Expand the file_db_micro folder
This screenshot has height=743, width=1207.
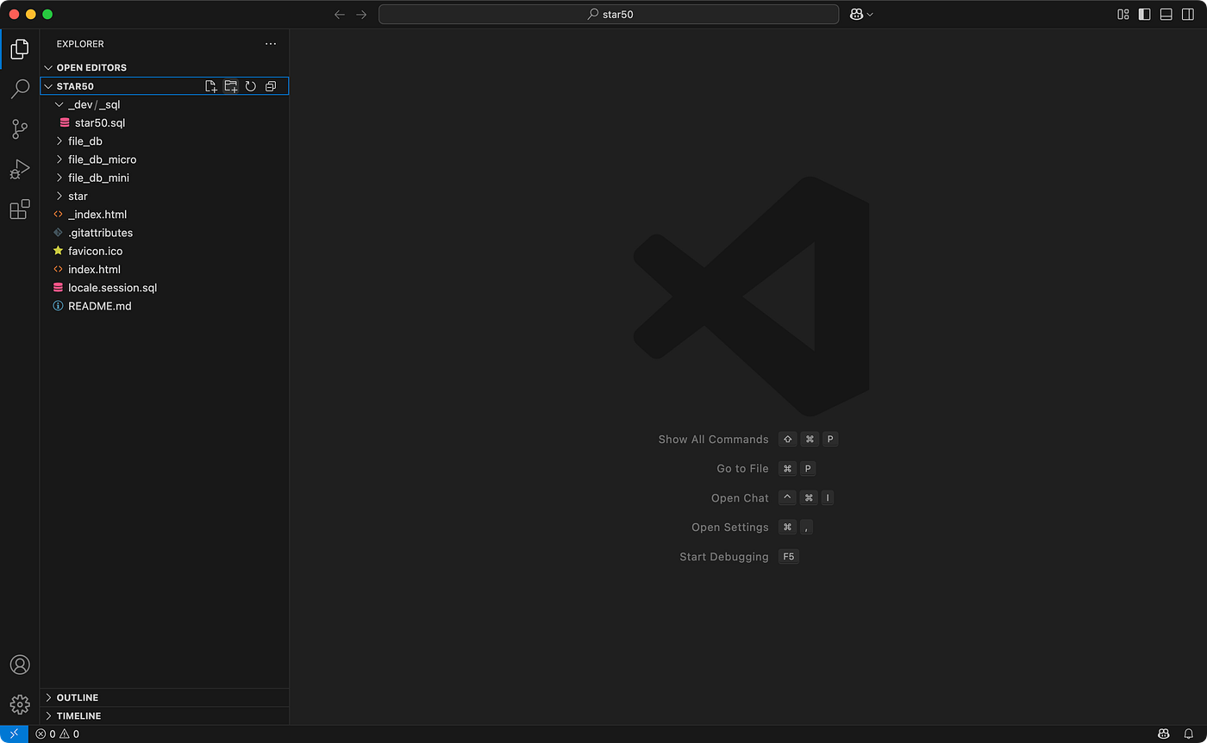click(165, 159)
